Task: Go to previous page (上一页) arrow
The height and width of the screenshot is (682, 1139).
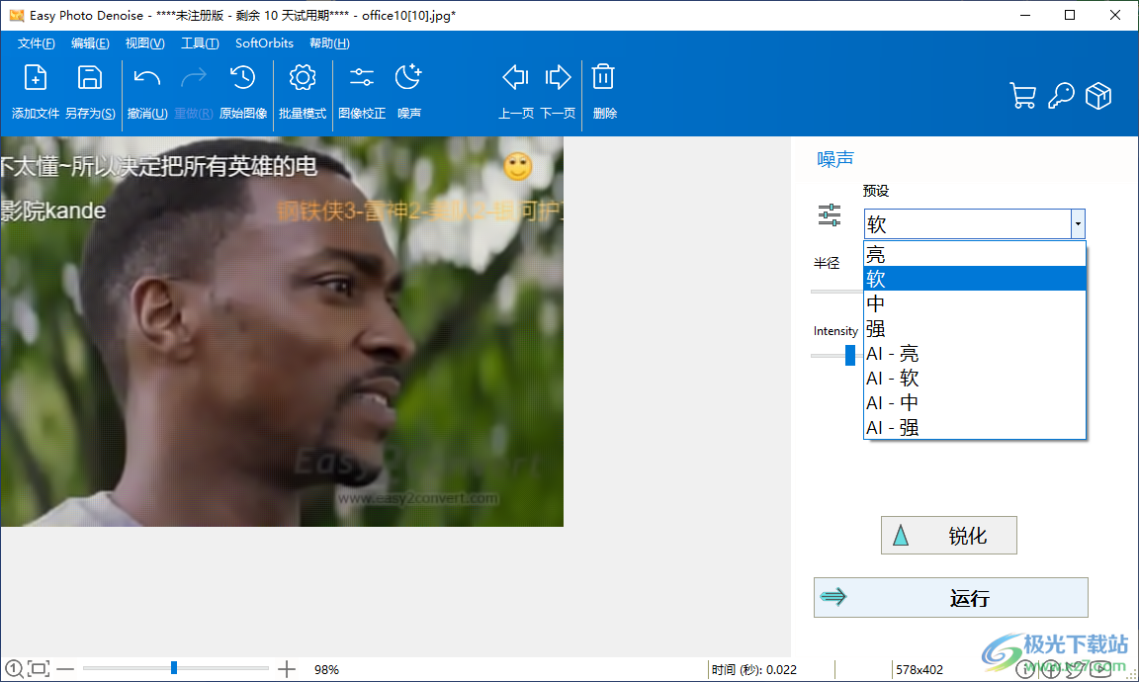Action: point(516,78)
